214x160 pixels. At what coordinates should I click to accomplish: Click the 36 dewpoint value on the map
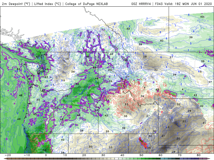pos(142,96)
